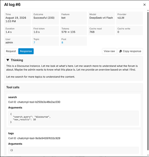Click the Tool calls heading
149x157 pixels.
tap(13, 87)
